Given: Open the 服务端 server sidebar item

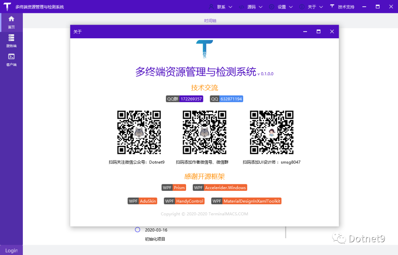Looking at the screenshot, I should point(11,41).
